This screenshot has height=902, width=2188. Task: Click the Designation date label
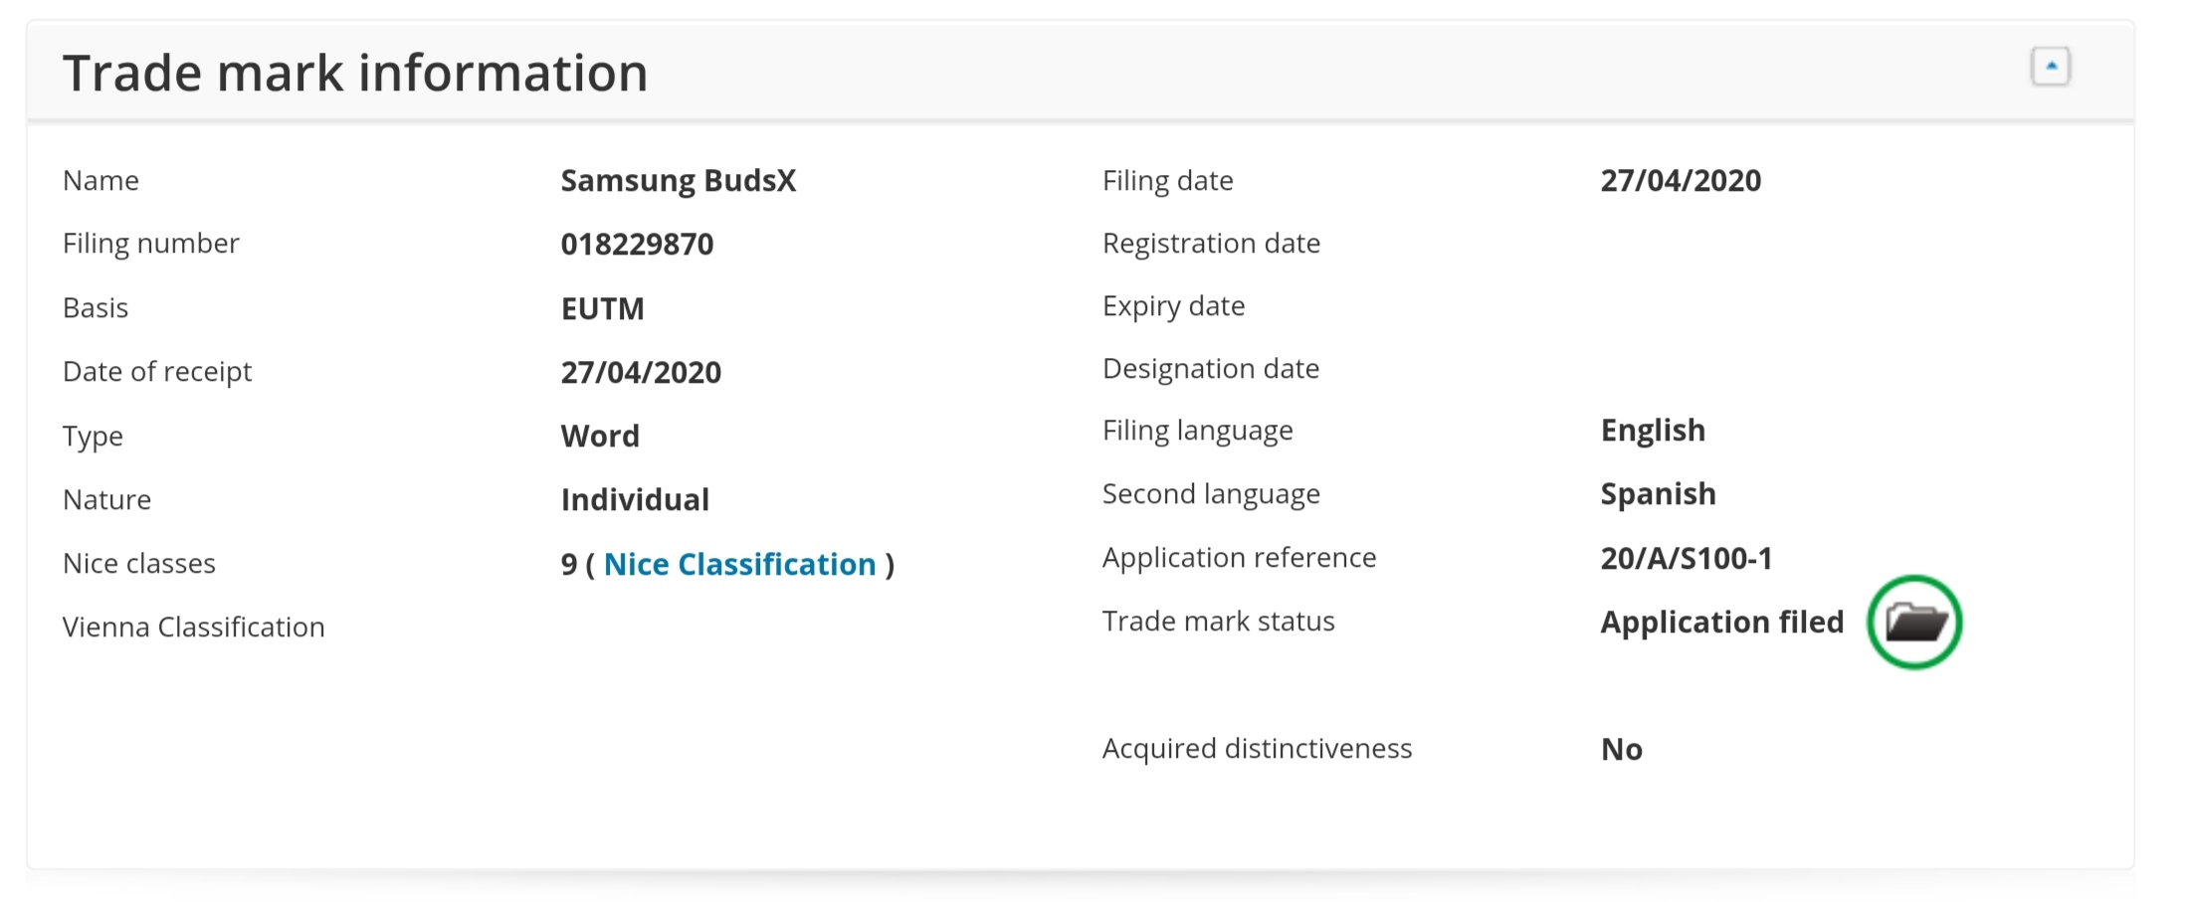1210,369
